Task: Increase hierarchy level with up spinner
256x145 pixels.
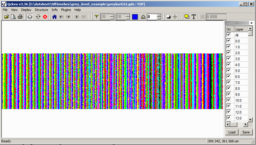Action: point(159,15)
